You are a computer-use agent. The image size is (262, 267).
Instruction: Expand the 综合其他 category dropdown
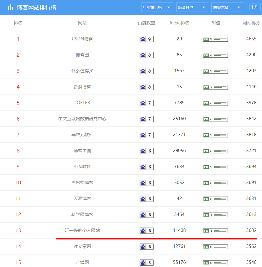pos(192,7)
